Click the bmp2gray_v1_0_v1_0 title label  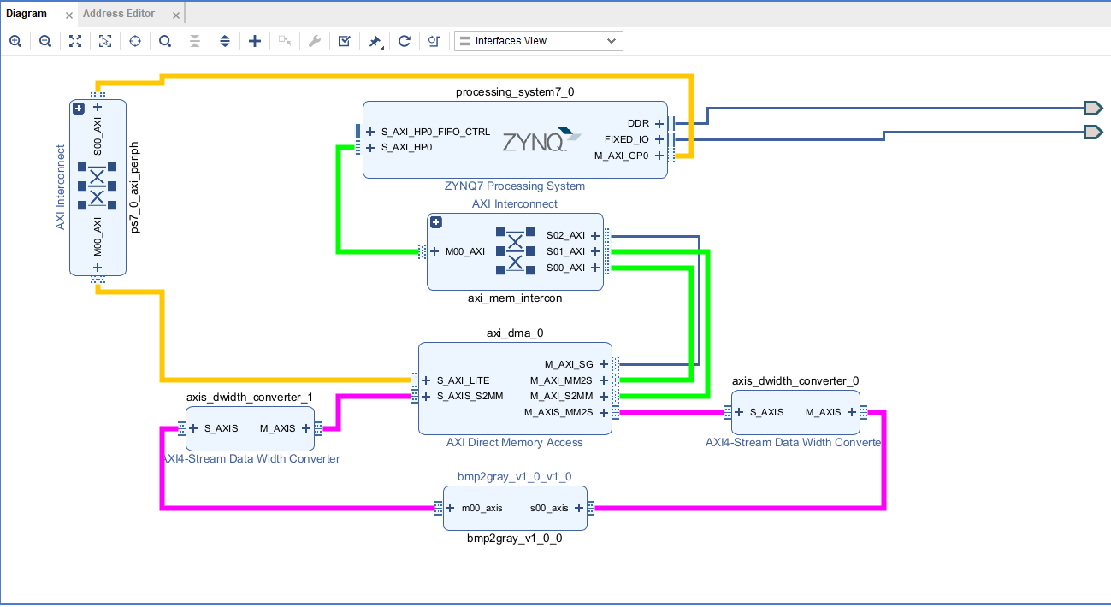tap(515, 477)
